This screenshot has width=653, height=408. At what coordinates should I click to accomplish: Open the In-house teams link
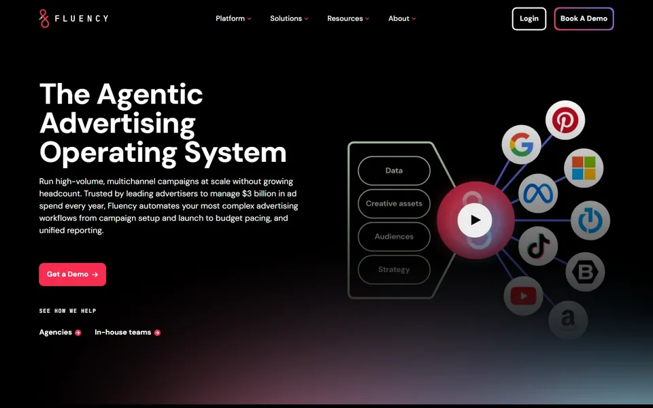click(x=127, y=333)
